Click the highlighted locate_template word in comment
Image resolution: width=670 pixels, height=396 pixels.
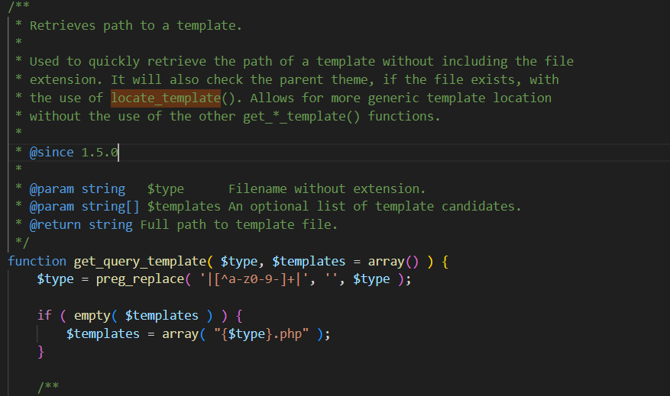165,98
